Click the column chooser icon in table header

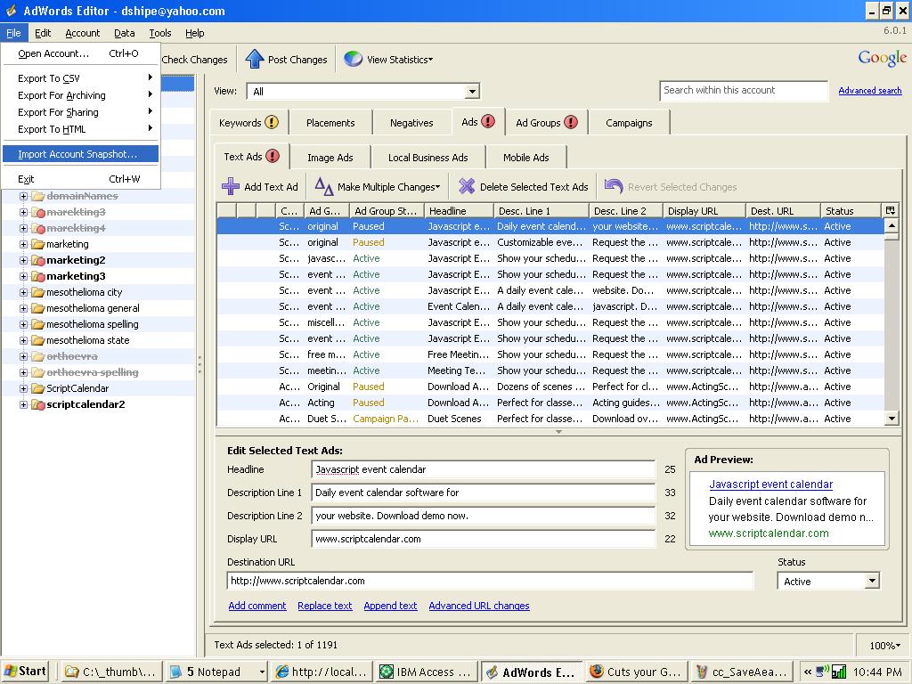click(890, 210)
